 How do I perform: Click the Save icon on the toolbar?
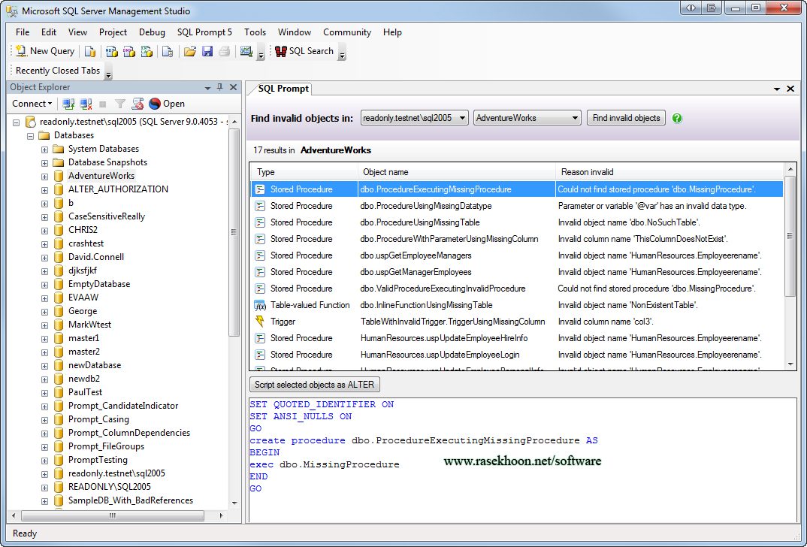point(207,51)
